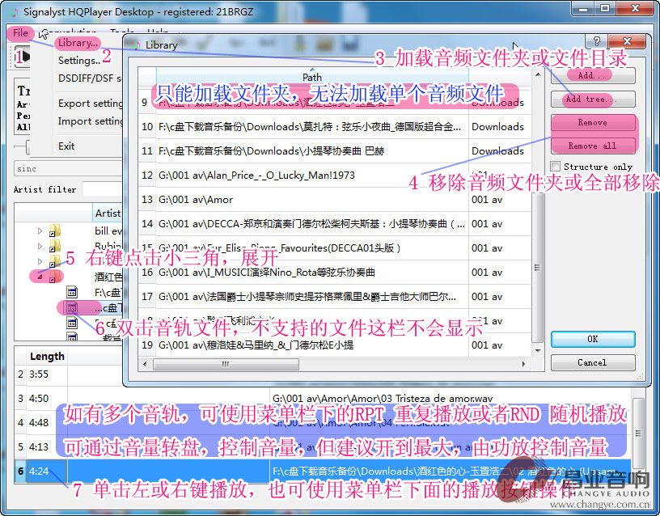Select row 14 DECCA-郑京和 path
This screenshot has width=660, height=516.
[x=311, y=224]
